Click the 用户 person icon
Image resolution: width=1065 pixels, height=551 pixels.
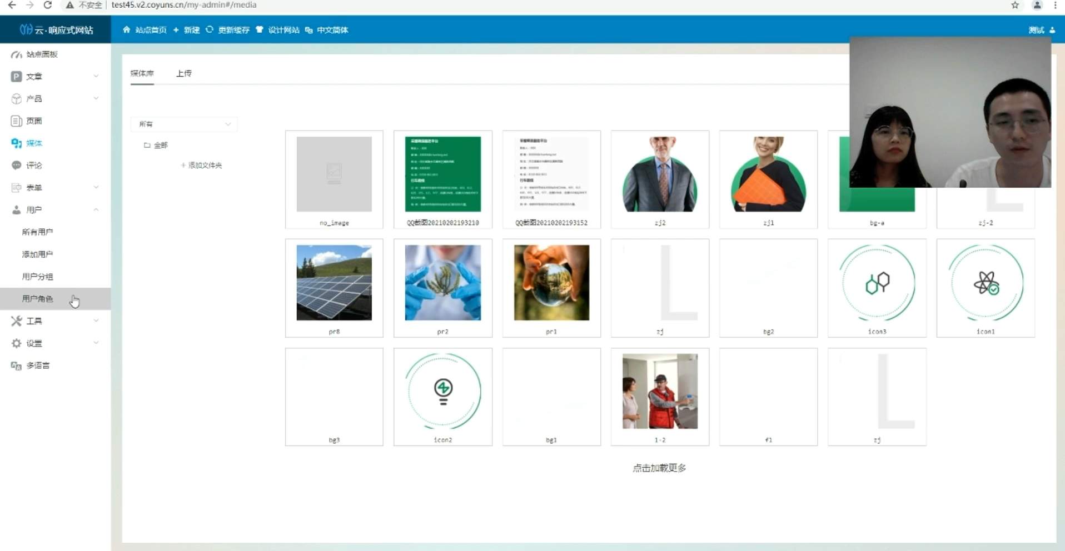pos(17,210)
